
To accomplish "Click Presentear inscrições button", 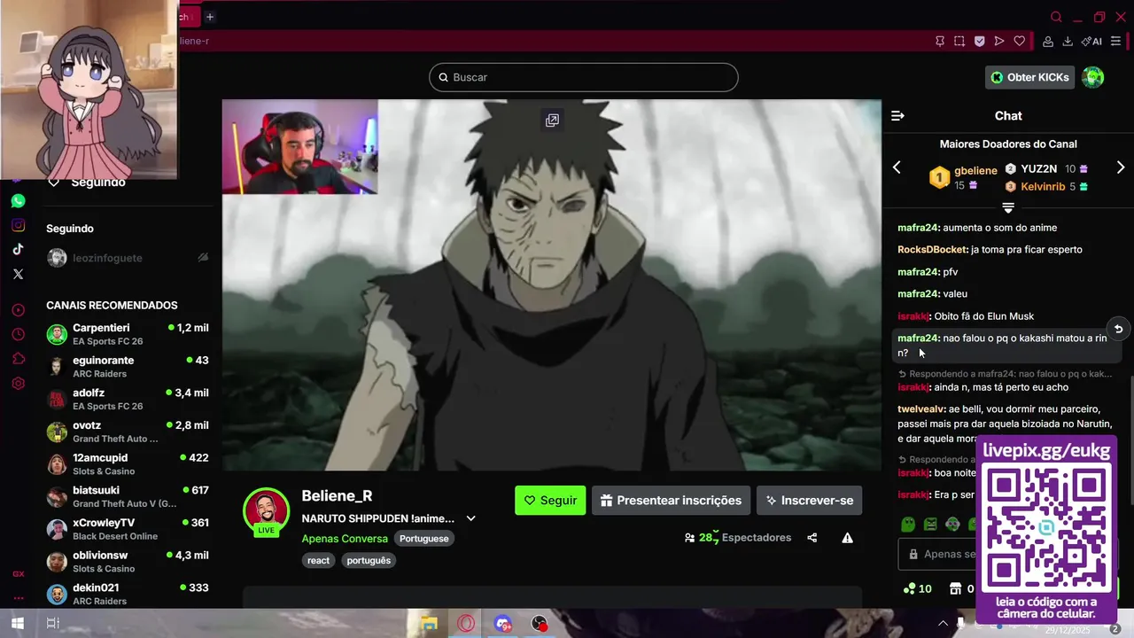I will (x=671, y=501).
